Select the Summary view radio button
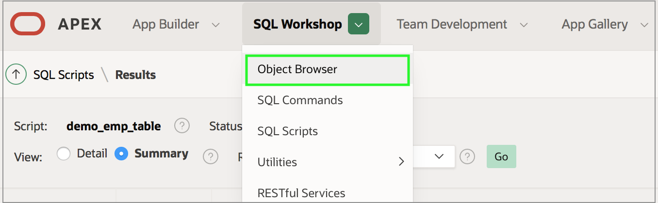658x203 pixels. point(121,154)
